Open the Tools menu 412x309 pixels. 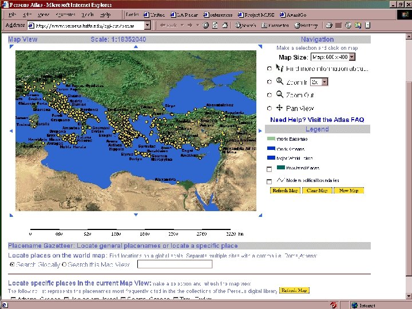point(87,15)
